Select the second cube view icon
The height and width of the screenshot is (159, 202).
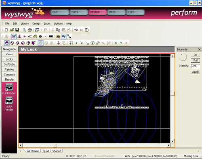[12, 43]
